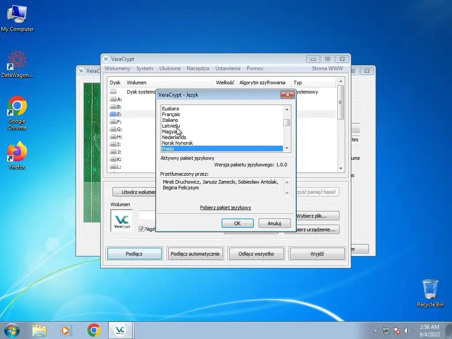Viewport: 452px width, 339px height.
Task: Click Odłącz wszystko button
Action: [x=256, y=254]
